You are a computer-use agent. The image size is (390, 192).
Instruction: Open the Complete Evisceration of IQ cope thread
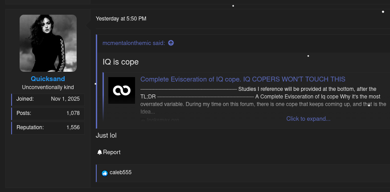pos(242,79)
